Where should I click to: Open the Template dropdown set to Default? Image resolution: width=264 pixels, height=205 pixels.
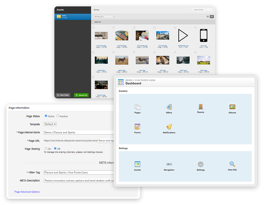pyautogui.click(x=50, y=124)
